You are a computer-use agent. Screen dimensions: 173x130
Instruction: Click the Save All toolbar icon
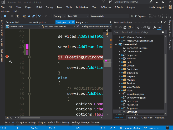(33, 16)
